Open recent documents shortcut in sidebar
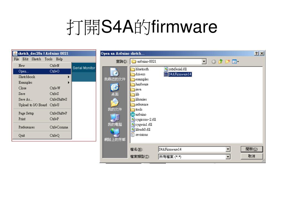This screenshot has height=213, width=284. coord(115,74)
